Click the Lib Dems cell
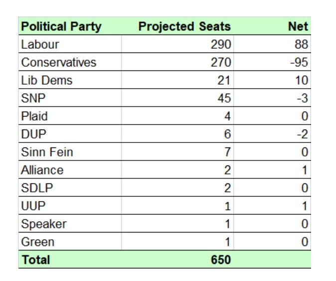The height and width of the screenshot is (281, 336). [x=70, y=80]
